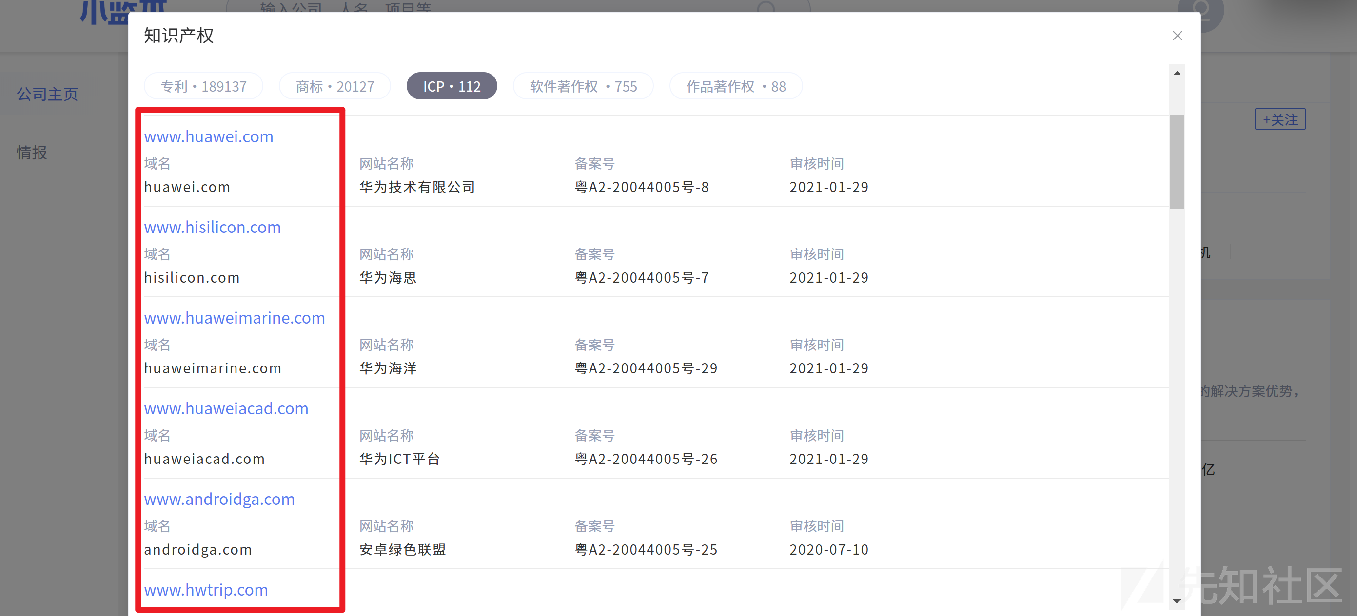Open the www.hwtrip.com link

tap(206, 590)
